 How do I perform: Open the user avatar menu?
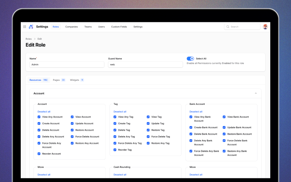pos(265,27)
